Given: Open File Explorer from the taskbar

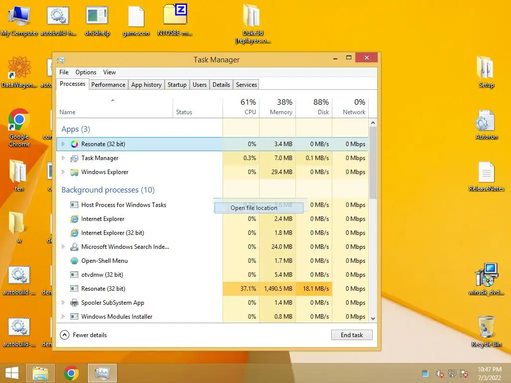Looking at the screenshot, I should (x=40, y=373).
